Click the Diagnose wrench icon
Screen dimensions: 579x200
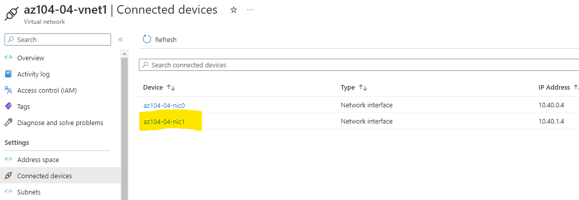(x=8, y=123)
